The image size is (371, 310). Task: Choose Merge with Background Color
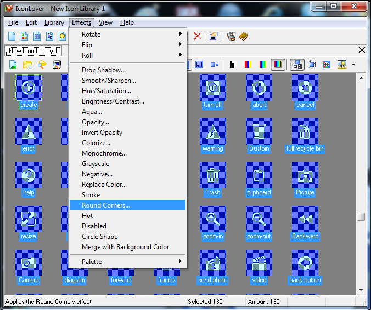[x=127, y=246]
